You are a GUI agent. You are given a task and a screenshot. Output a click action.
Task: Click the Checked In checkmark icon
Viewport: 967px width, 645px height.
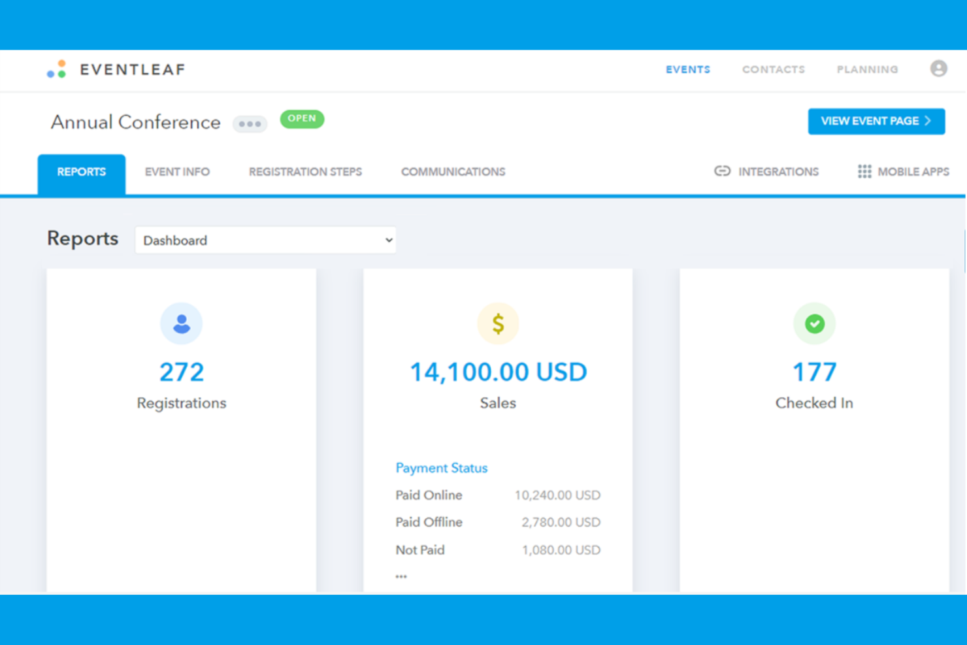814,323
